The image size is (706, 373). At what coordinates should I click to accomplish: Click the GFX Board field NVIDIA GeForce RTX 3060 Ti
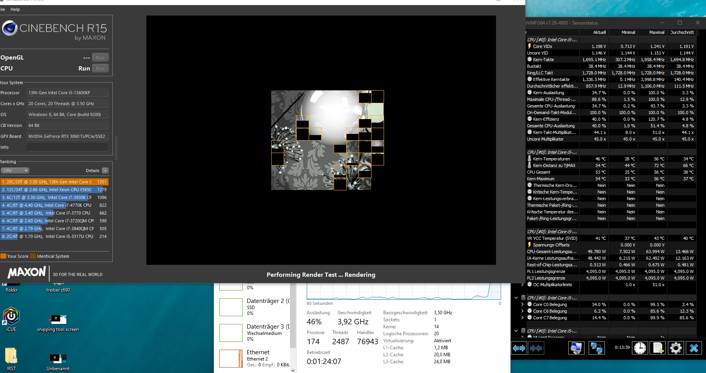(x=68, y=136)
